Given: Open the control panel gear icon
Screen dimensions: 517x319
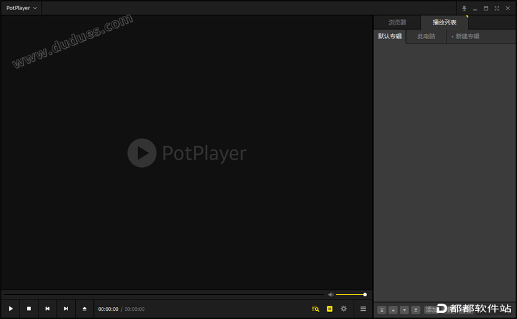Looking at the screenshot, I should (344, 309).
